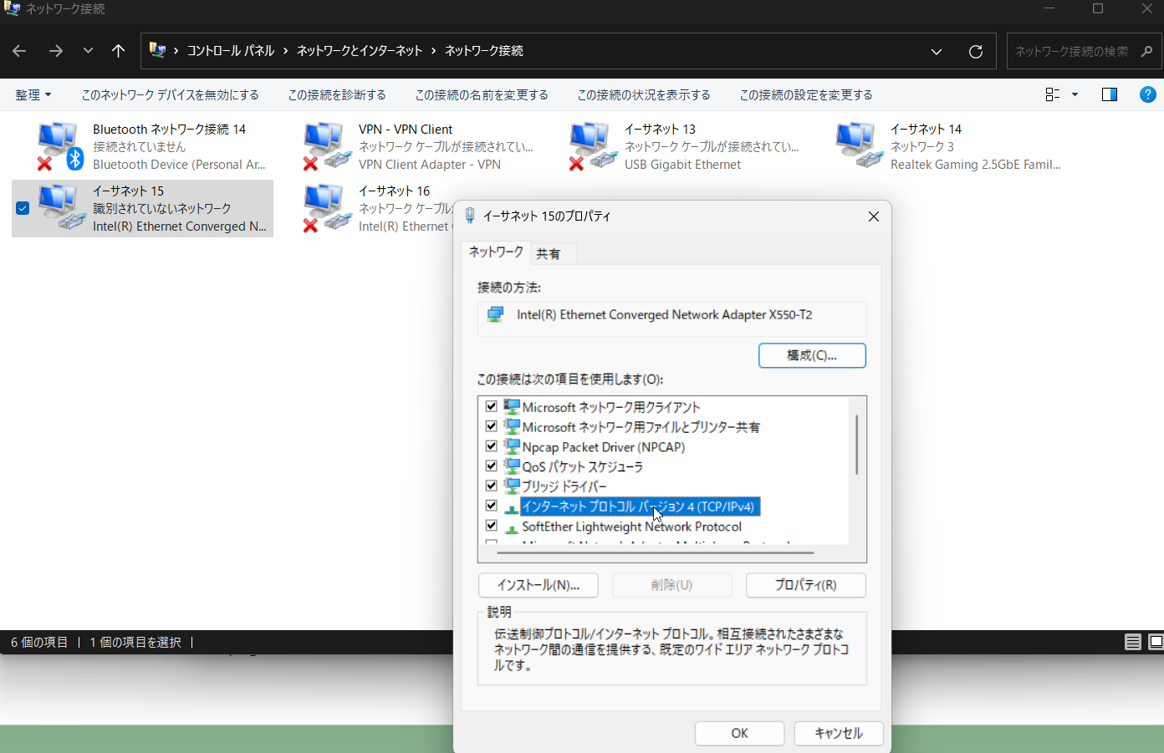
Task: Click この接続の状況を表示する command
Action: click(644, 94)
